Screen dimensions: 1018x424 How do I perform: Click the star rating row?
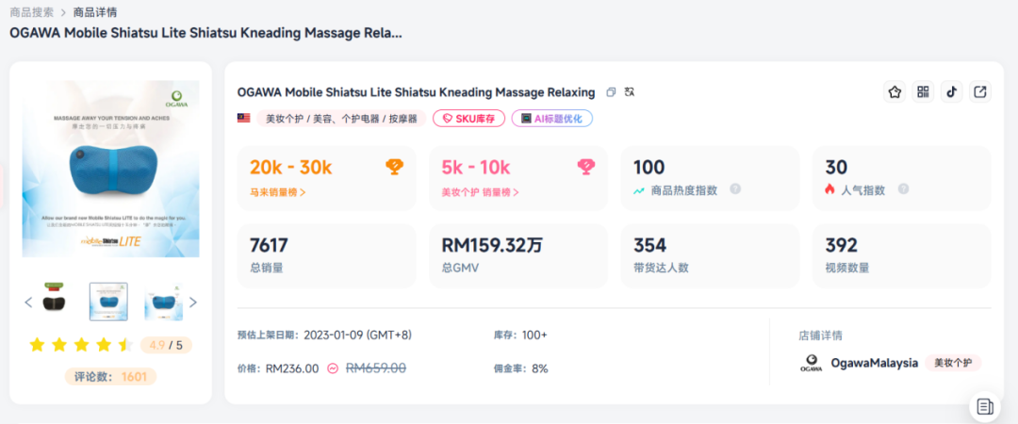click(x=81, y=345)
